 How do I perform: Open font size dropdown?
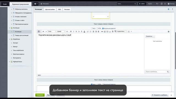(67, 32)
